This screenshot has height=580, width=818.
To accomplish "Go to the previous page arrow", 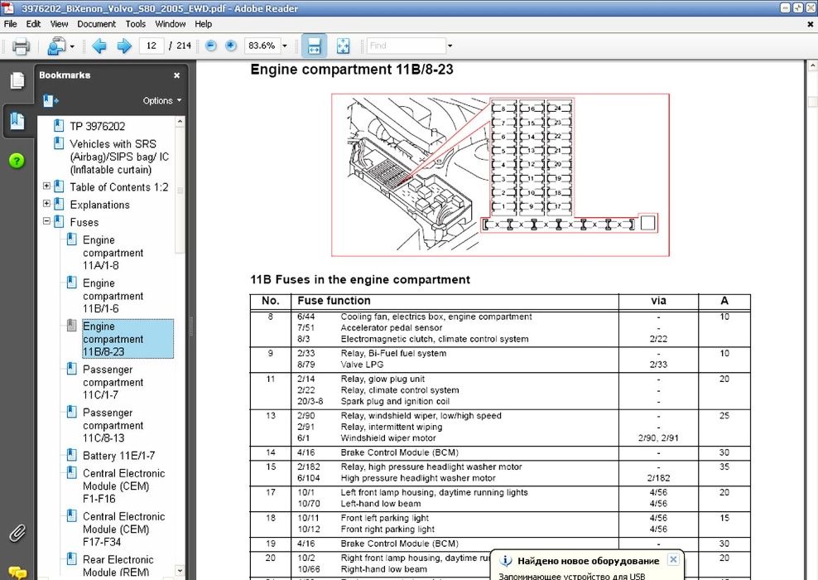I will coord(99,46).
